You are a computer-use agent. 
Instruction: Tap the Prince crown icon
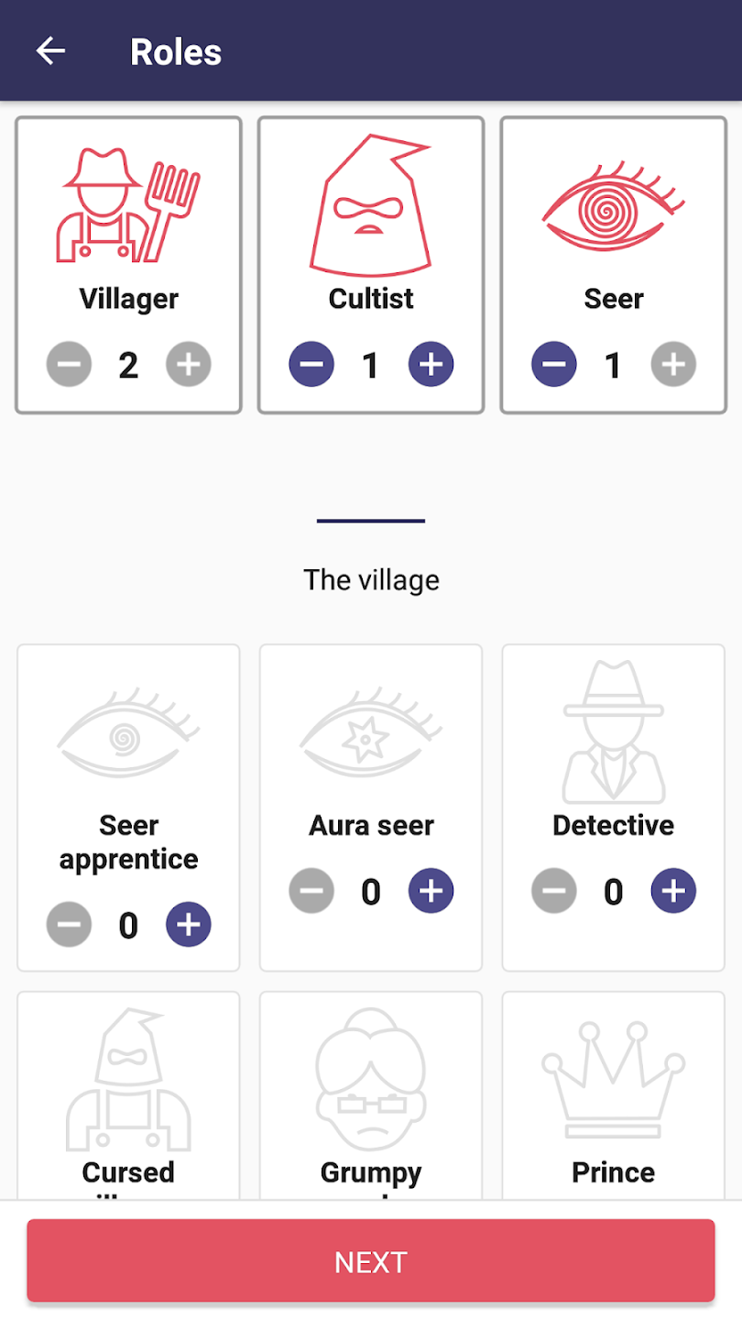613,1079
